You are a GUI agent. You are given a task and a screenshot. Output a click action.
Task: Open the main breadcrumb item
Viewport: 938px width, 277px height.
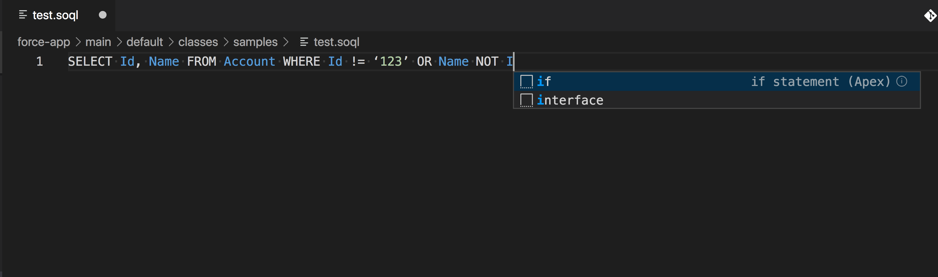click(98, 42)
